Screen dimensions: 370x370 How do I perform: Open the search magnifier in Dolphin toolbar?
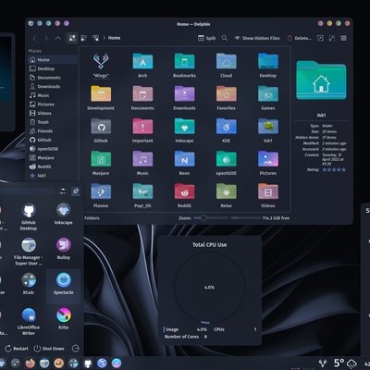[225, 38]
